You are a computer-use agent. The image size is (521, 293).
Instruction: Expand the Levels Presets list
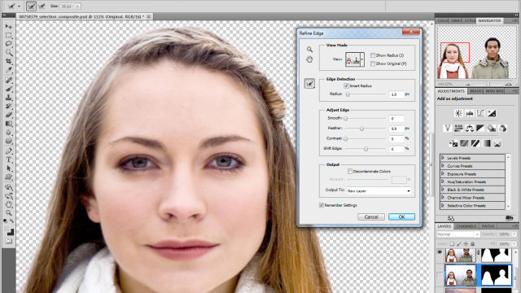click(443, 158)
